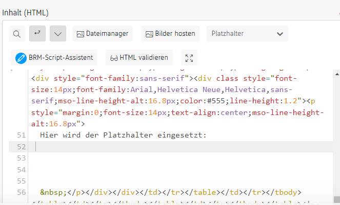Click line number 55 in the gutter
Screen dimensions: 340x205
(x=21, y=181)
